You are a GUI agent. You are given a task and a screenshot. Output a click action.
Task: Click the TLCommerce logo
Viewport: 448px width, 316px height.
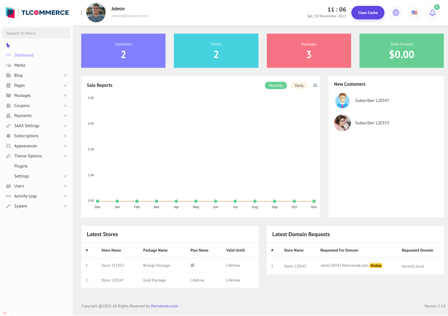[x=37, y=13]
